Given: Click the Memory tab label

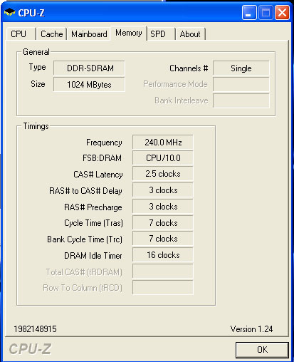Looking at the screenshot, I should [129, 33].
